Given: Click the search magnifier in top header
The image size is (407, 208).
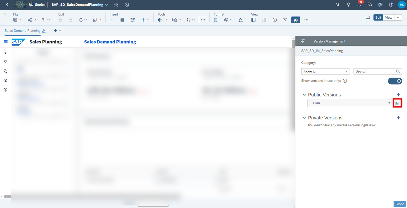Looking at the screenshot, I should coord(338,5).
